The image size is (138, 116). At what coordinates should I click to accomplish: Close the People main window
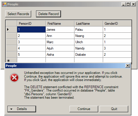(133, 4)
